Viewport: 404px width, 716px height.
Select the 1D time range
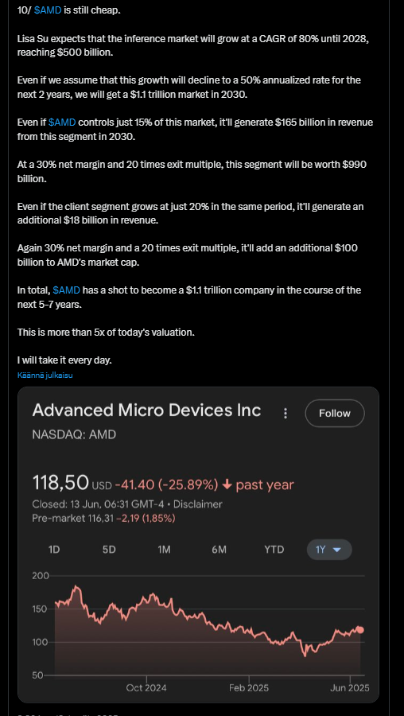[54, 549]
